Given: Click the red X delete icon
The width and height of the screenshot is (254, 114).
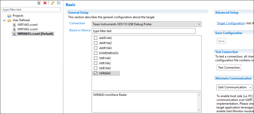Looking at the screenshot, I should [x=45, y=3].
